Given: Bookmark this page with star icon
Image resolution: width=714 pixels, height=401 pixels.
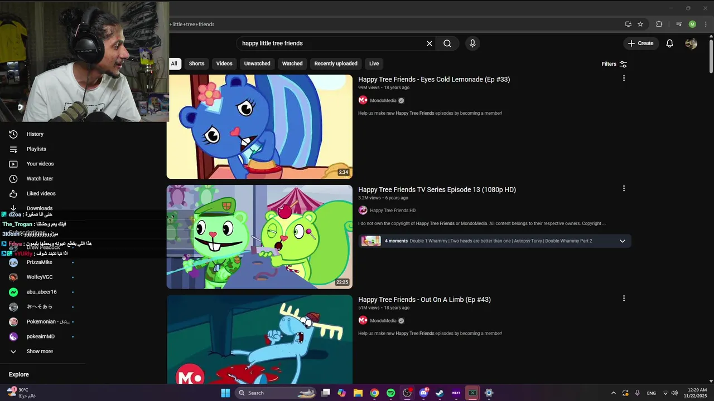Looking at the screenshot, I should [640, 24].
